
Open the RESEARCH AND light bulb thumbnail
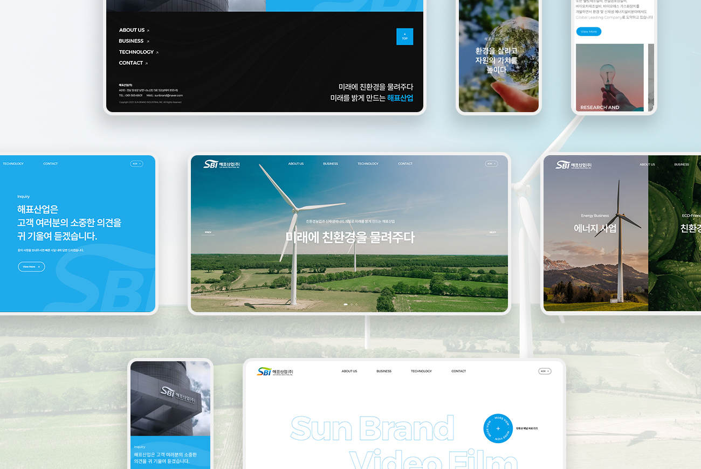pyautogui.click(x=610, y=78)
